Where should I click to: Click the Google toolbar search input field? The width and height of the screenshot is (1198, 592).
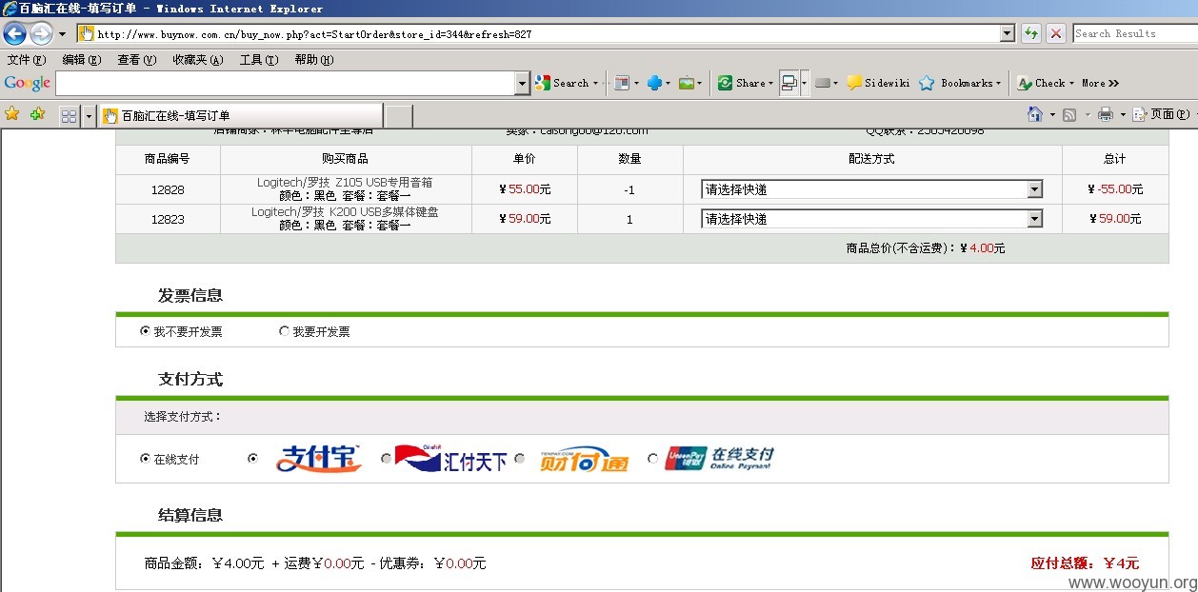pos(285,84)
